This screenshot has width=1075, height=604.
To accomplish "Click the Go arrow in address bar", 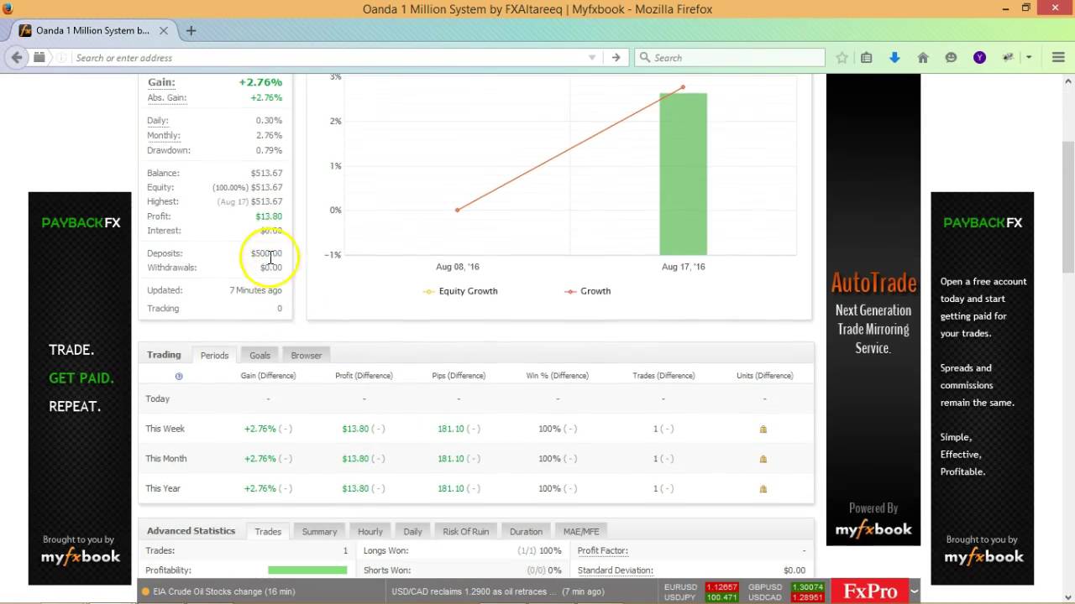I will pos(616,58).
